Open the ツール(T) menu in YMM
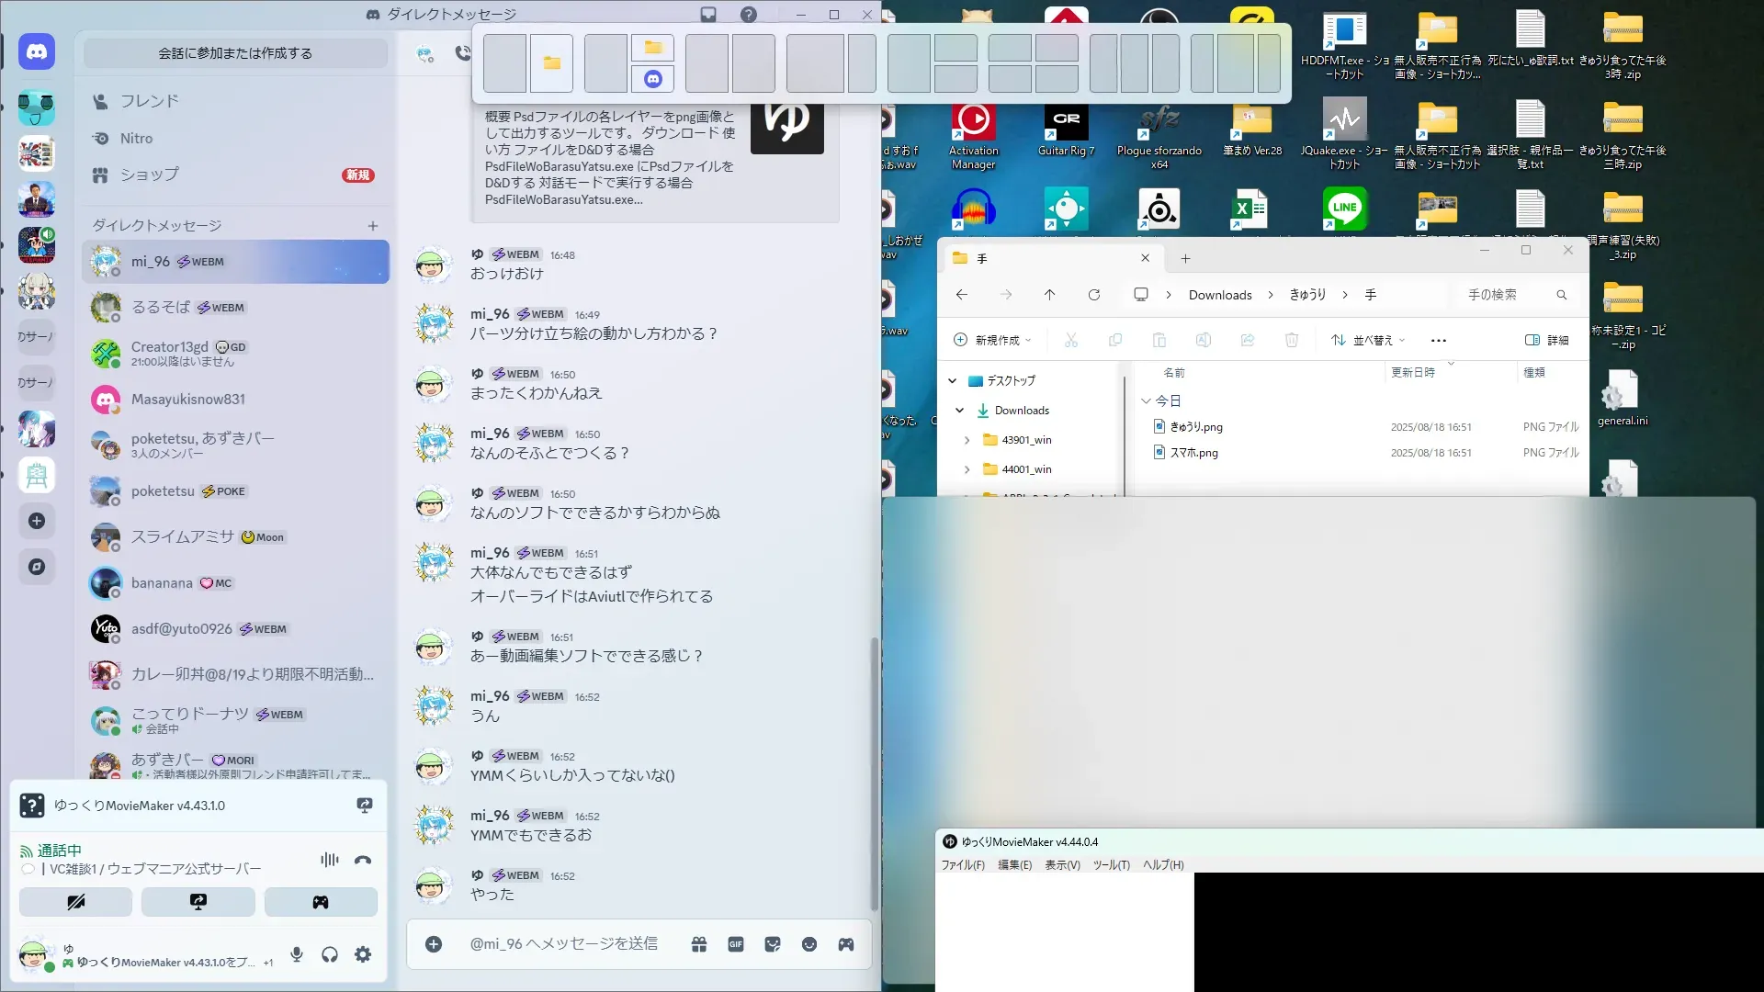Viewport: 1764px width, 992px height. point(1111,865)
